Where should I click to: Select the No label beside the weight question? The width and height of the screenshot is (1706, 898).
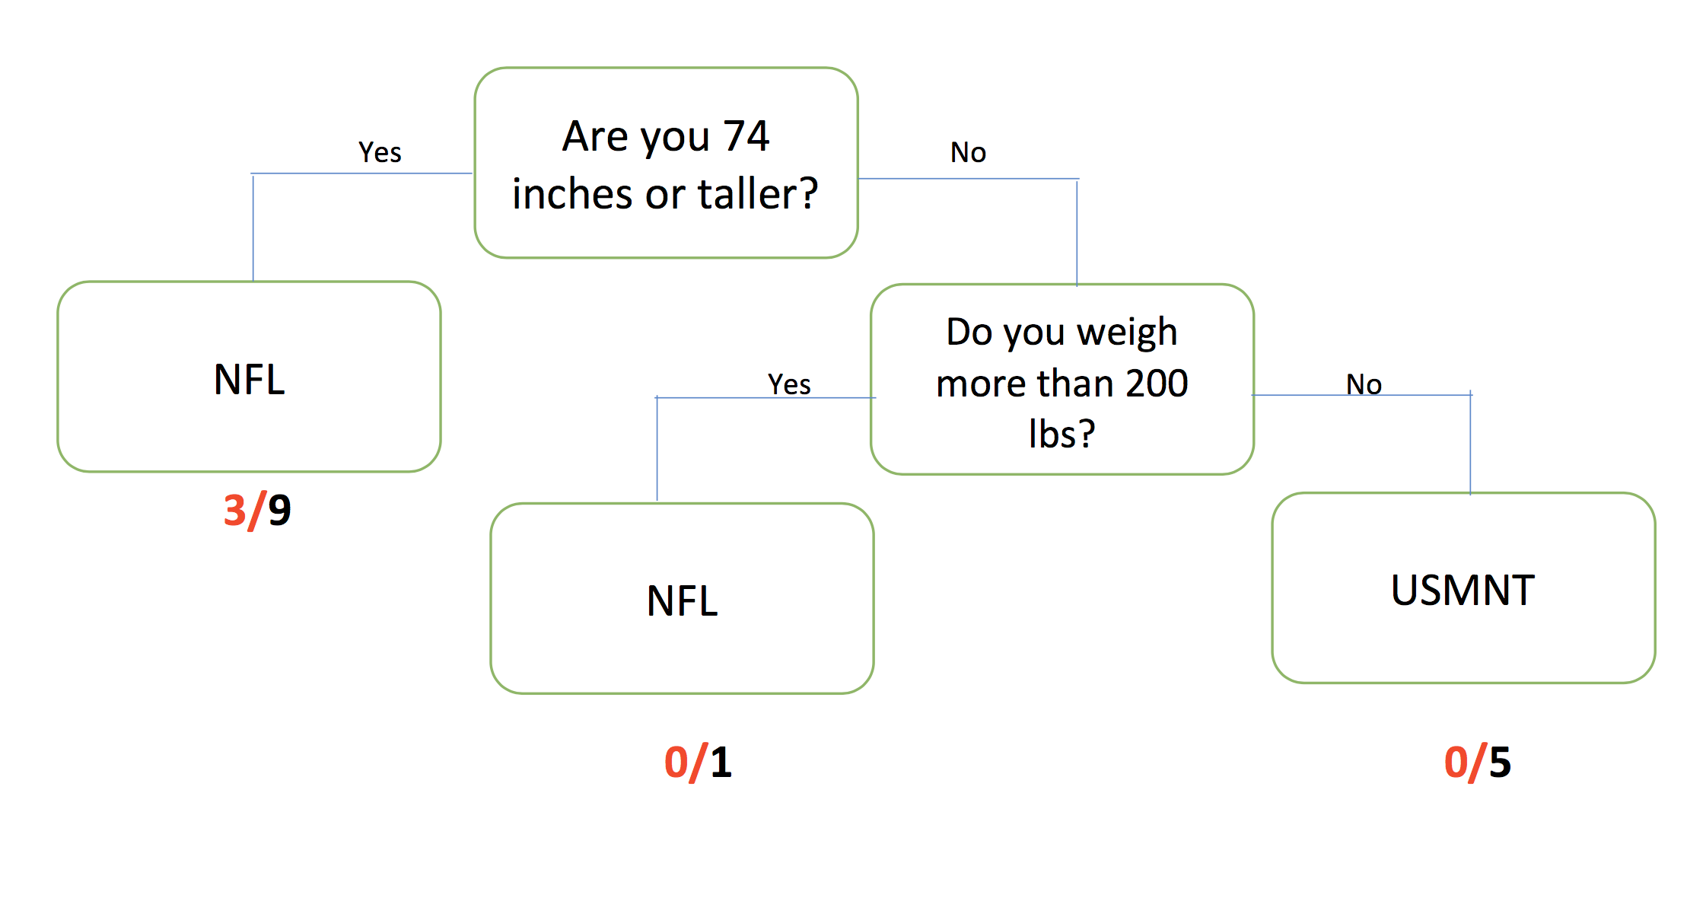[x=1364, y=384]
